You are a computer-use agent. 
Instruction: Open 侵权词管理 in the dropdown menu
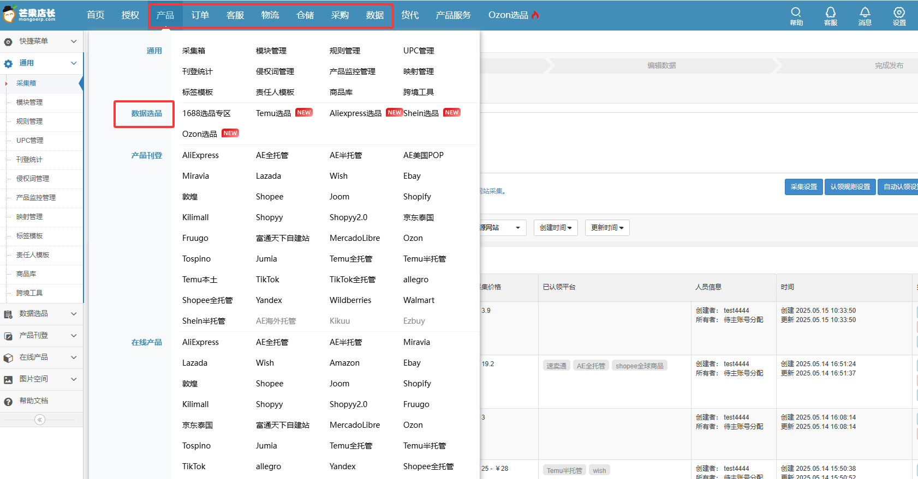coord(275,71)
